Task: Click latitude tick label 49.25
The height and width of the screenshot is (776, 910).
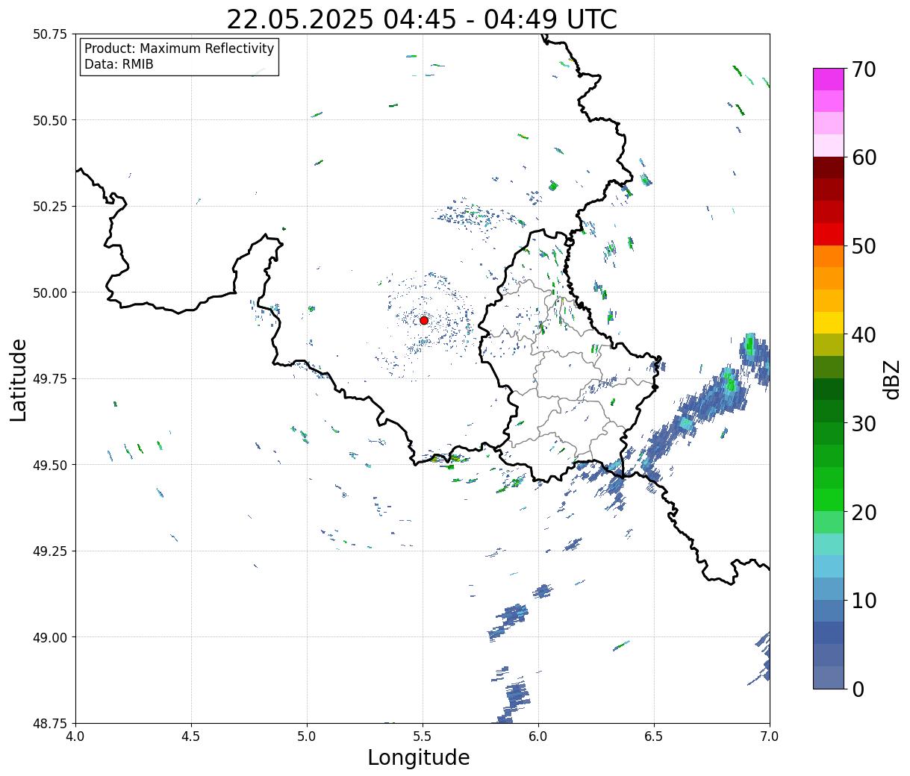Action: pyautogui.click(x=50, y=551)
